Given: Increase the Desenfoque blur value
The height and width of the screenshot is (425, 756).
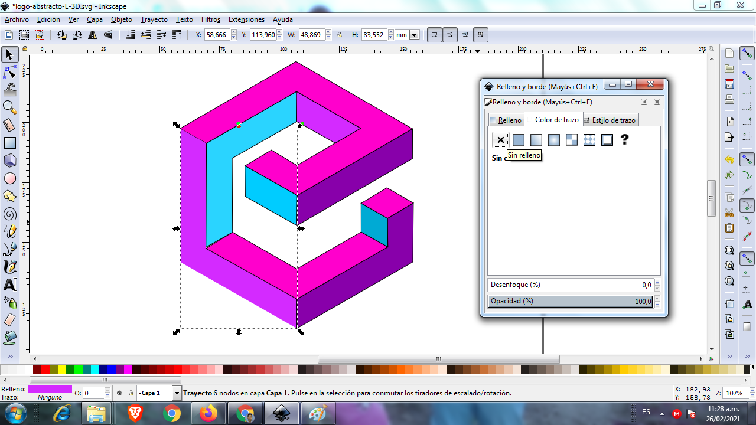Looking at the screenshot, I should [657, 282].
